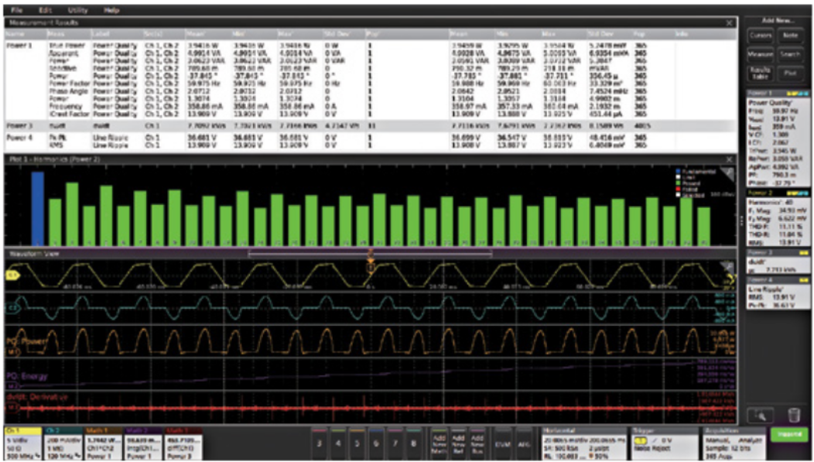This screenshot has height=462, width=814.
Task: Add a Note from the Add New panel
Action: pyautogui.click(x=790, y=36)
